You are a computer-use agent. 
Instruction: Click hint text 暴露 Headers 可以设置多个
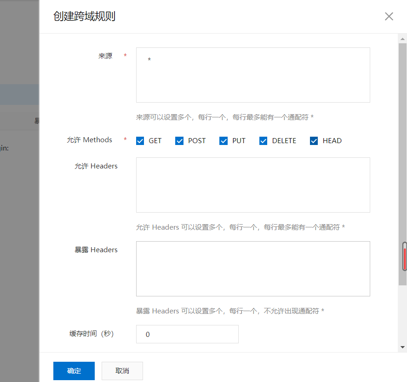click(x=230, y=311)
